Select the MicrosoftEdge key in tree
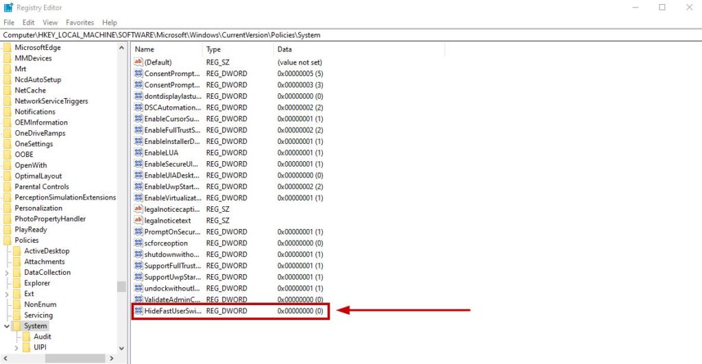Viewport: 702px width, 364px height. 38,47
